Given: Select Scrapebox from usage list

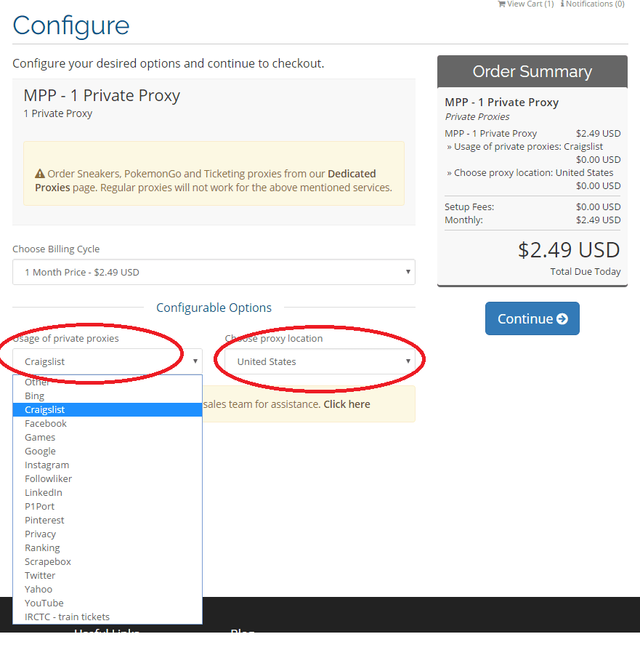Looking at the screenshot, I should pos(108,562).
